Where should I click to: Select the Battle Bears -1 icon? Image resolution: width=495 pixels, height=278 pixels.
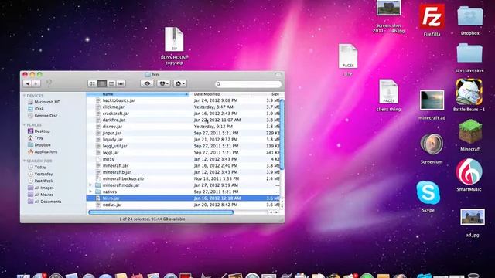coord(469,95)
